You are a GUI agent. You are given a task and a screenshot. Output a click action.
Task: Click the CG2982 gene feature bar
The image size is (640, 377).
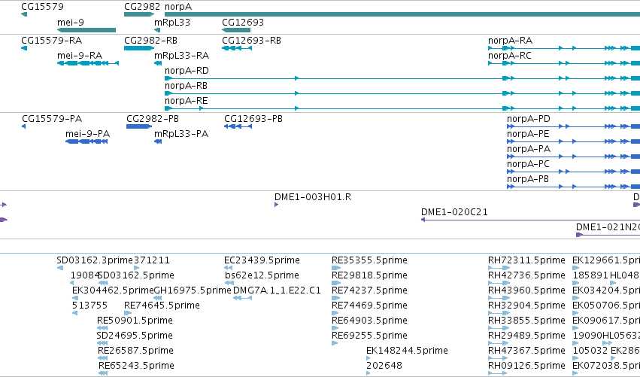(139, 14)
